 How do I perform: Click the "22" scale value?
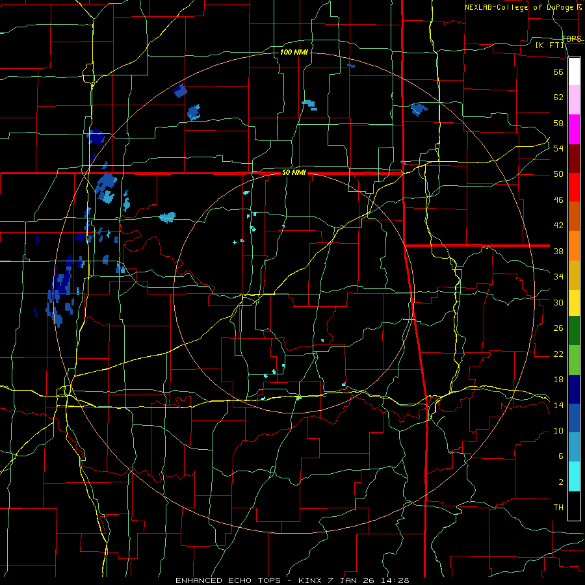tap(558, 354)
